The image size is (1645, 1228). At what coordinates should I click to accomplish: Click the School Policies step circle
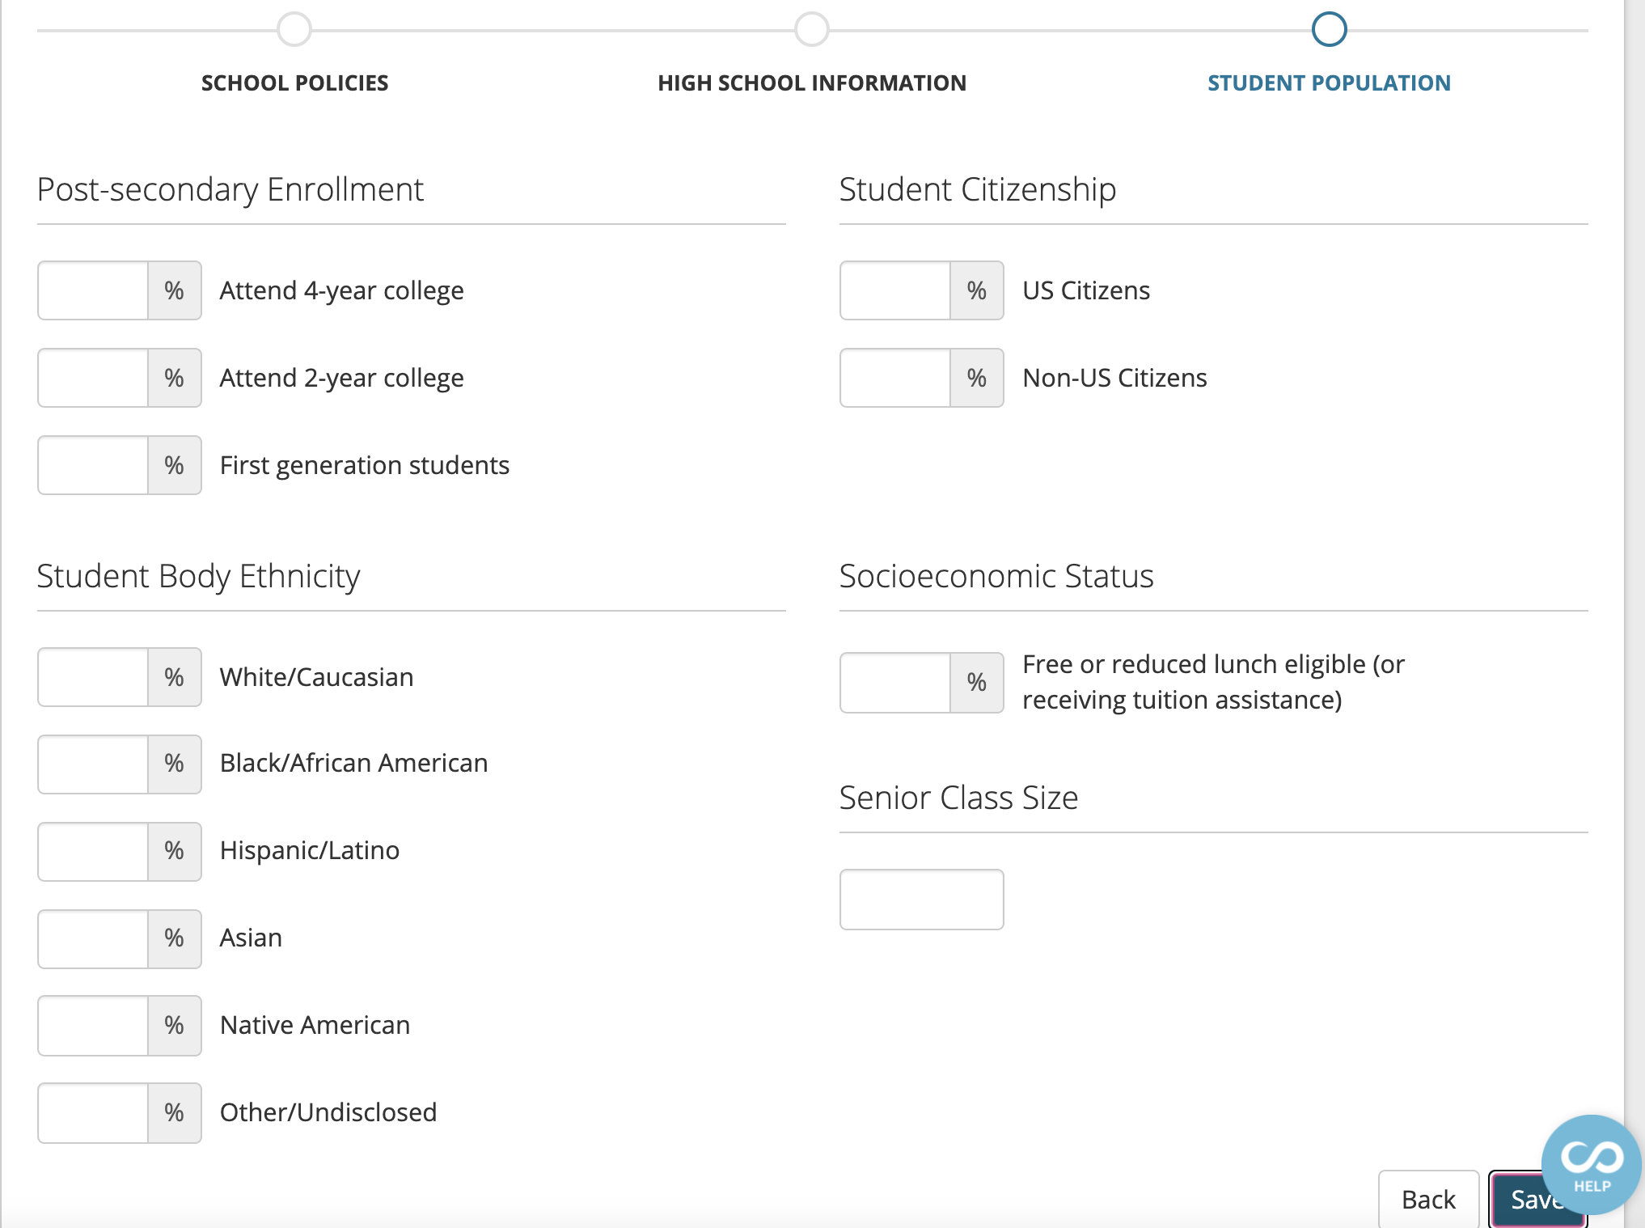[294, 29]
